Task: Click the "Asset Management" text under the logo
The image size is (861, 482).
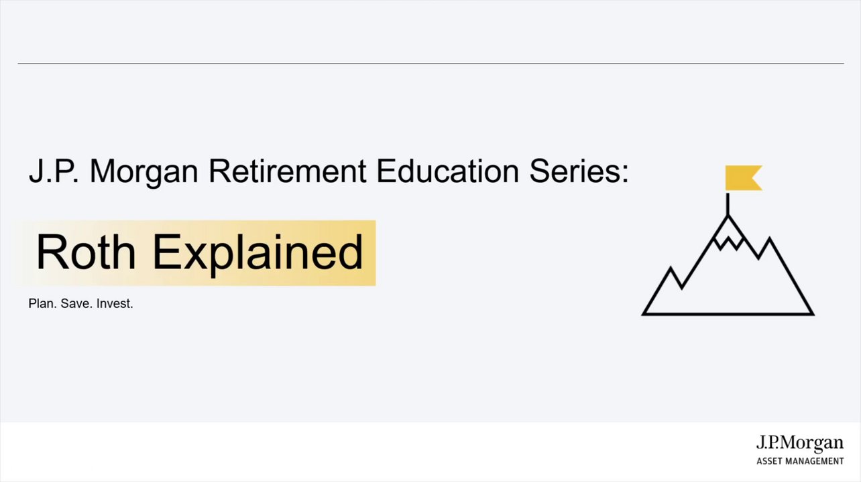Action: coord(800,461)
